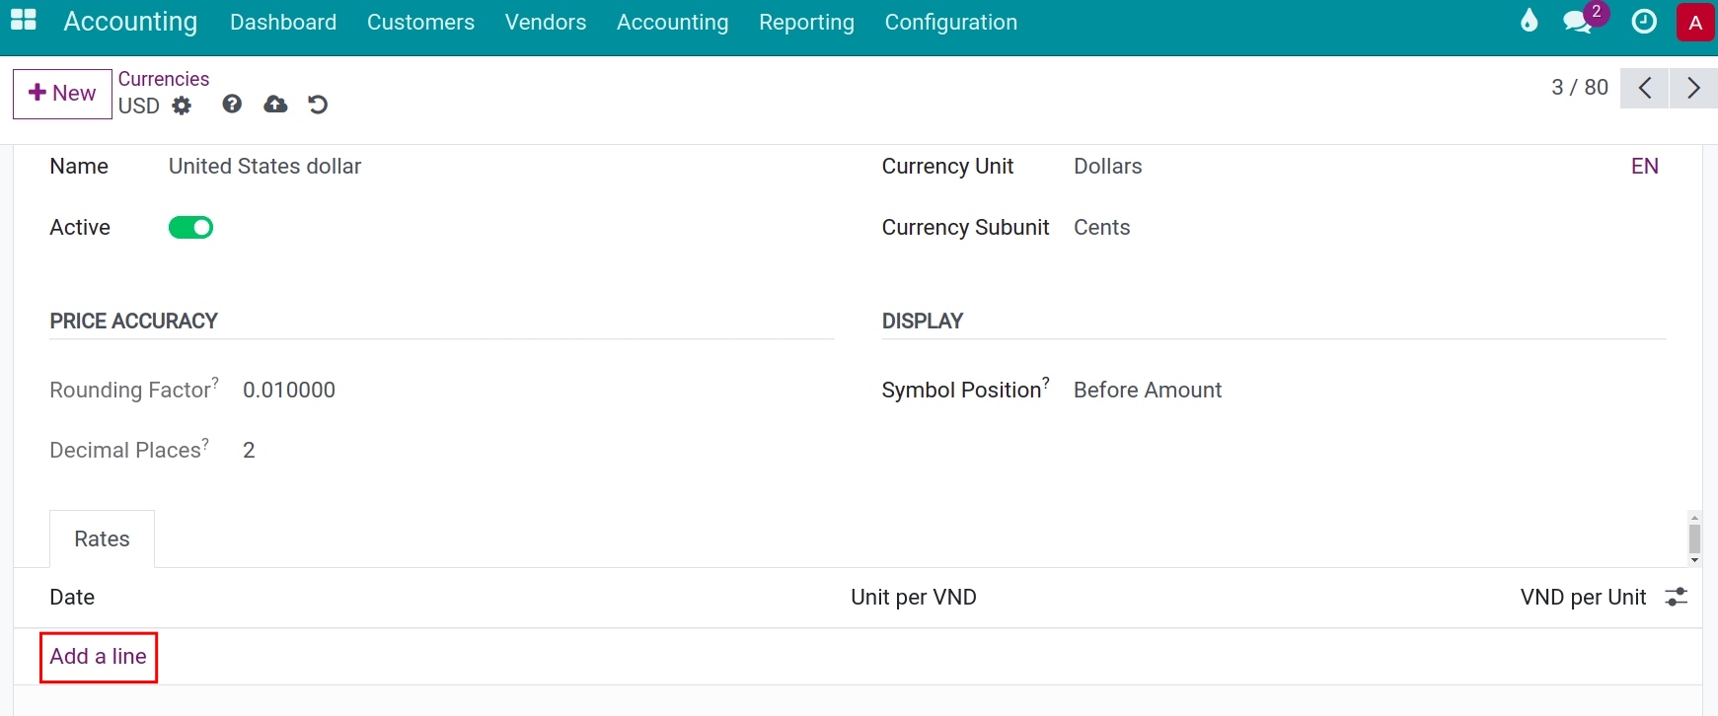Open the Dashboard menu
This screenshot has height=716, width=1718.
pyautogui.click(x=283, y=22)
